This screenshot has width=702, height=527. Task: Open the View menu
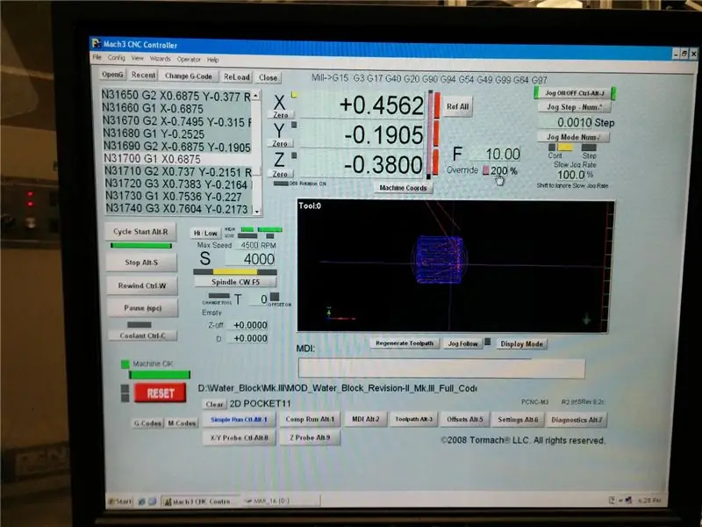[137, 58]
